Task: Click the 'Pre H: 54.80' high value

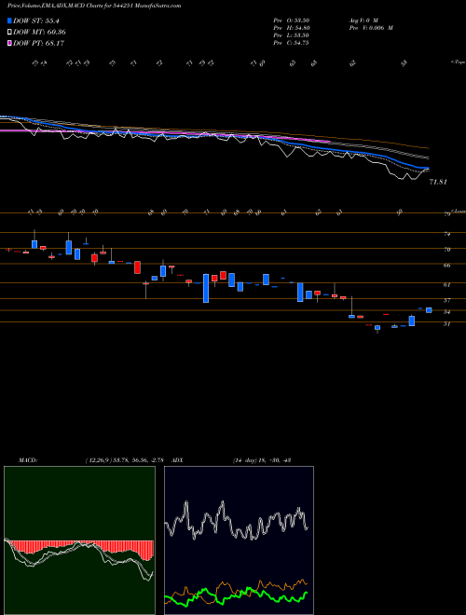Action: pyautogui.click(x=291, y=28)
